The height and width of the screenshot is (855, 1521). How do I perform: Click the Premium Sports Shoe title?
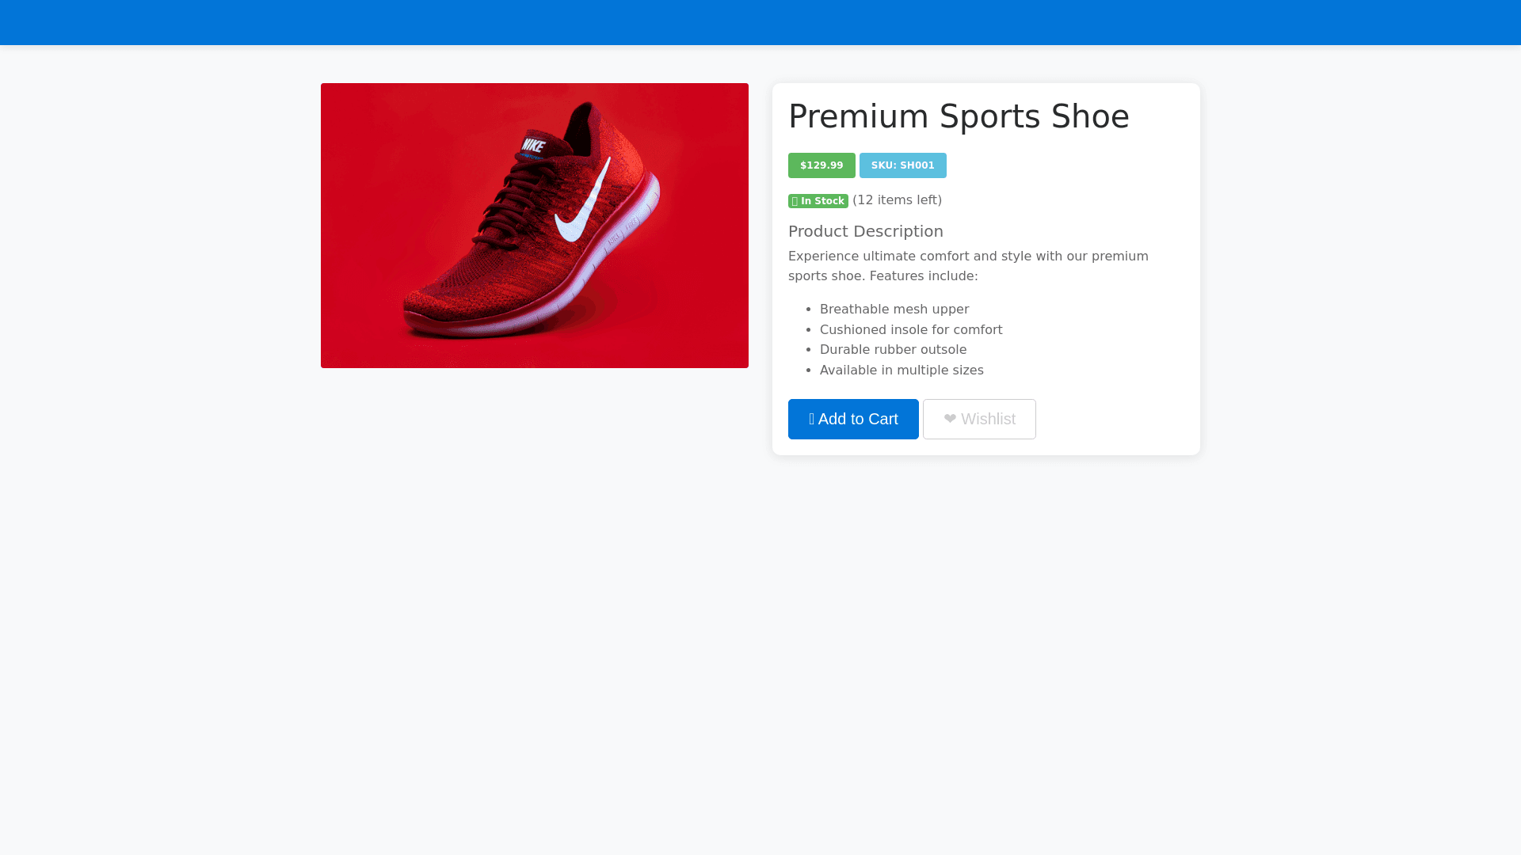(x=959, y=116)
